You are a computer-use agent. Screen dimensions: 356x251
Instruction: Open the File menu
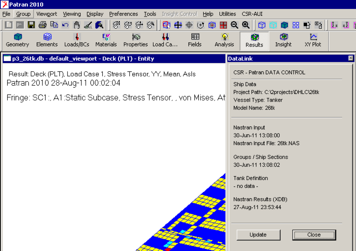(6, 14)
